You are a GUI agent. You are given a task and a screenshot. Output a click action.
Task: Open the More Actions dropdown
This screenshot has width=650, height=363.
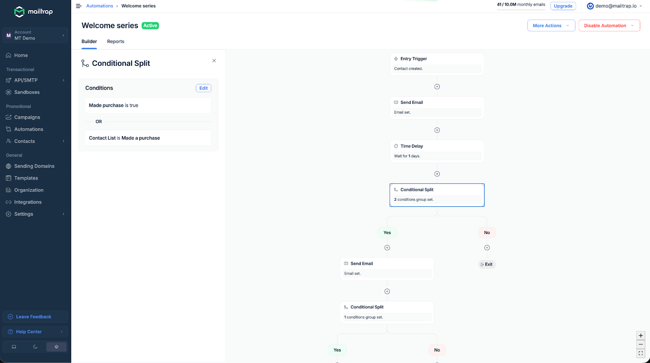point(551,26)
